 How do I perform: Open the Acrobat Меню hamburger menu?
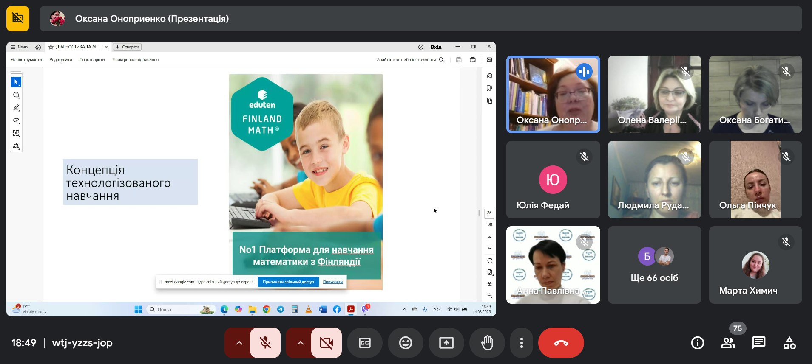tap(19, 47)
